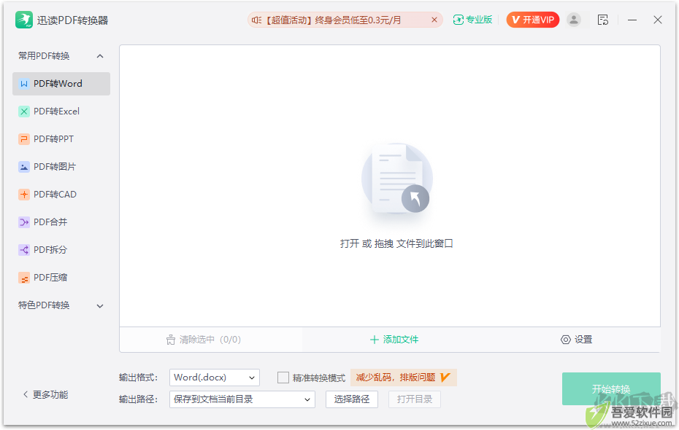The height and width of the screenshot is (430, 679).
Task: Go back via 更多功能
Action: [45, 394]
